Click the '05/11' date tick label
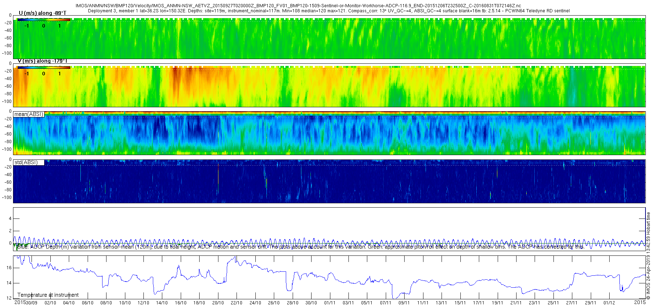This screenshot has height=308, width=652. 367,303
